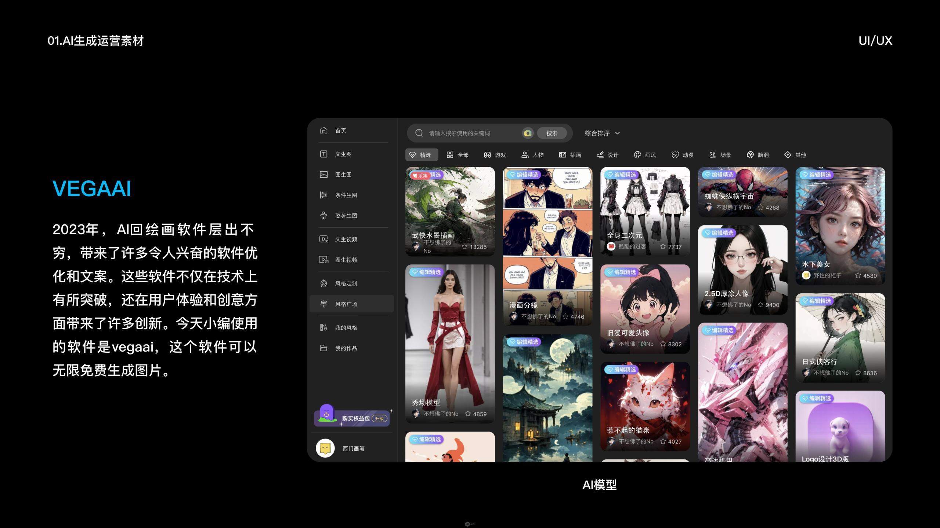Screen dimensions: 940x528
Task: Switch to the 其他 category tab
Action: [x=795, y=155]
